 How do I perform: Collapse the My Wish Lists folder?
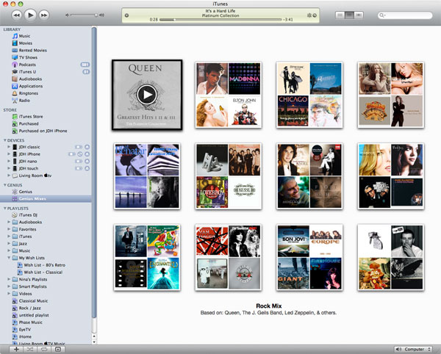coord(9,258)
